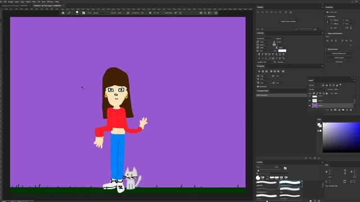Click the Character text color swatch
This screenshot has height=202, width=360.
point(282,50)
